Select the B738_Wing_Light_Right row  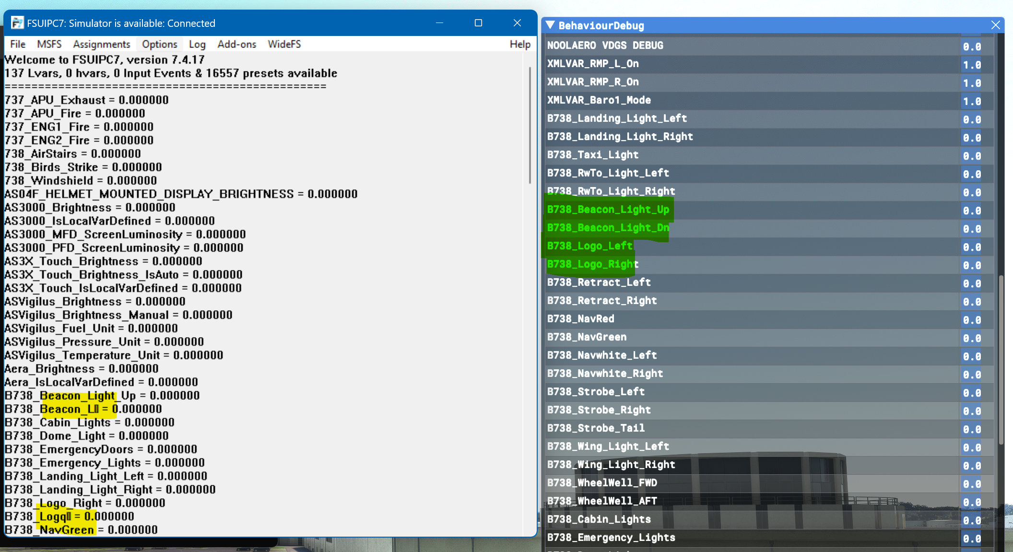point(770,465)
